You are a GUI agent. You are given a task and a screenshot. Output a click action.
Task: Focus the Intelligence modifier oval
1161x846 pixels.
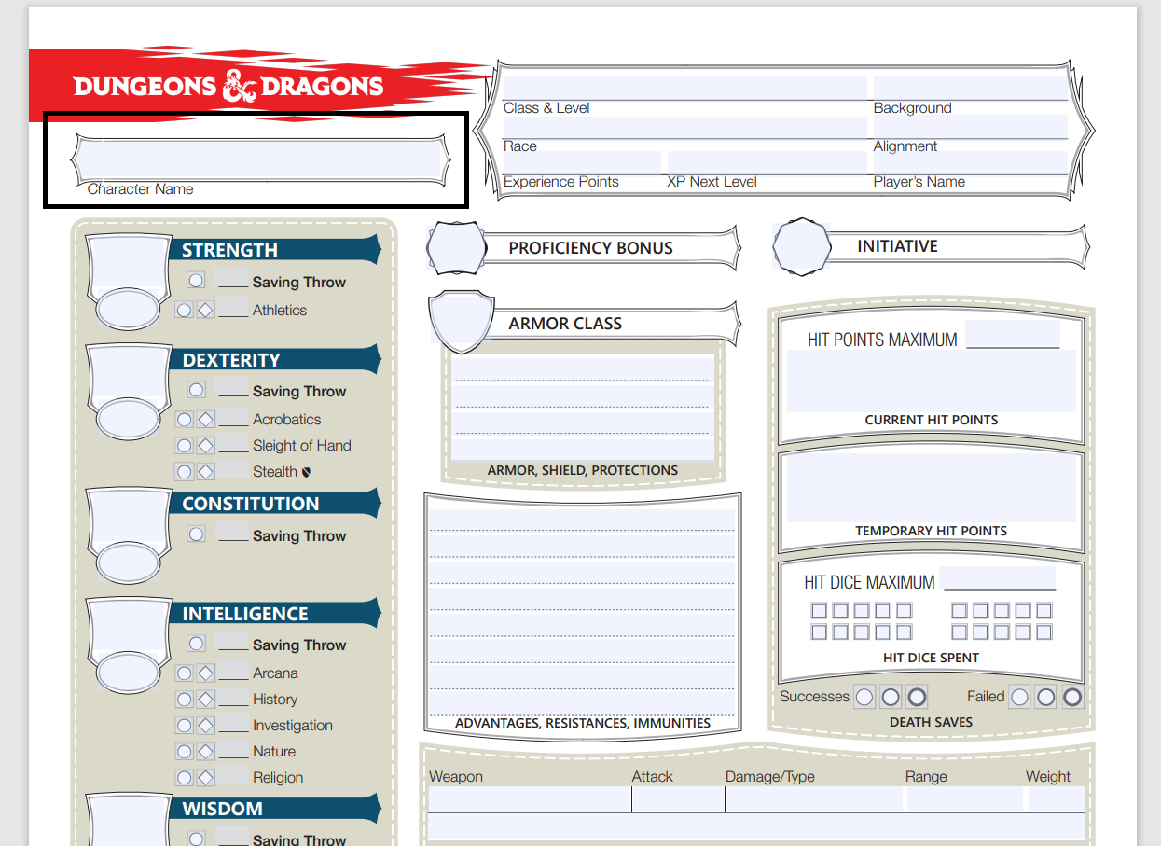pyautogui.click(x=129, y=673)
